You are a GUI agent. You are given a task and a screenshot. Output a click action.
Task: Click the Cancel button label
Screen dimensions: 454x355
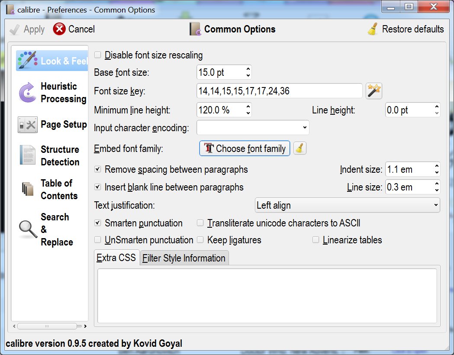81,29
